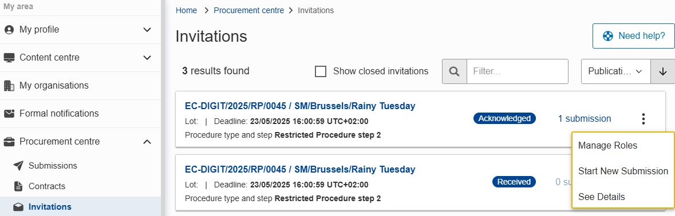
Task: Click the My profile person icon
Action: (9, 30)
